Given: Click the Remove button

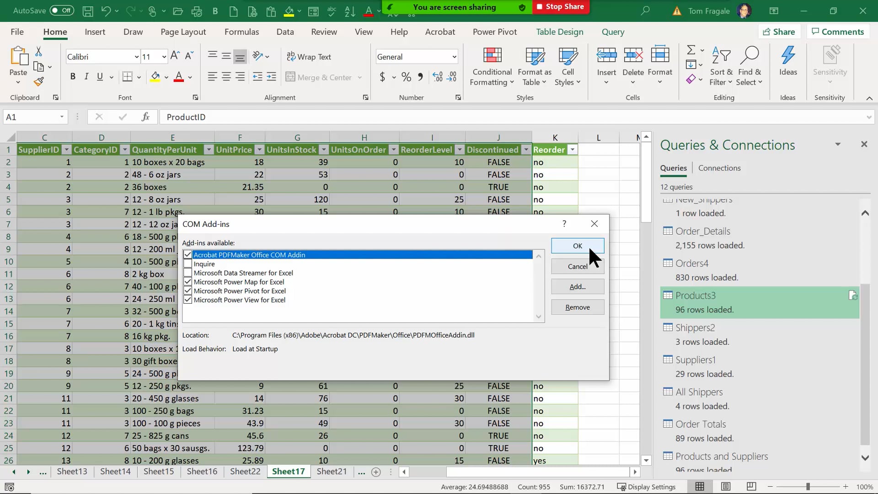Looking at the screenshot, I should pyautogui.click(x=577, y=307).
